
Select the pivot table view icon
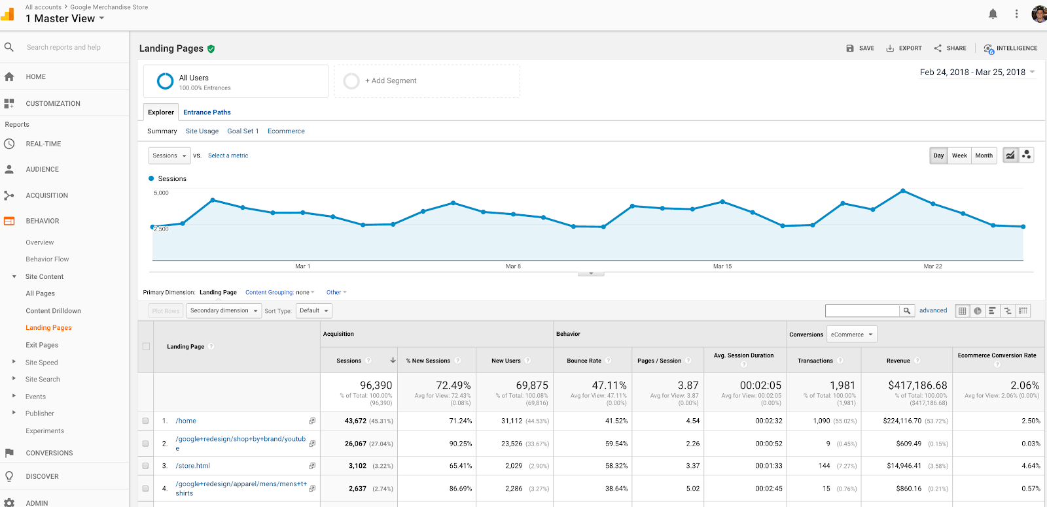(x=1023, y=311)
